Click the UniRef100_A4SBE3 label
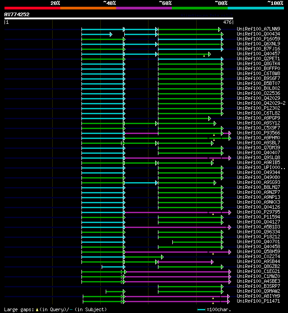Screen dimensions: 288x313 [258, 281]
